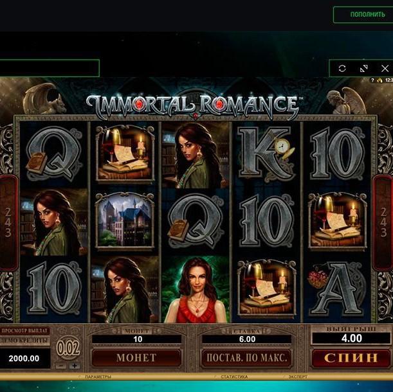Click the 0.02 coin value icon
The image size is (393, 392).
point(68,348)
